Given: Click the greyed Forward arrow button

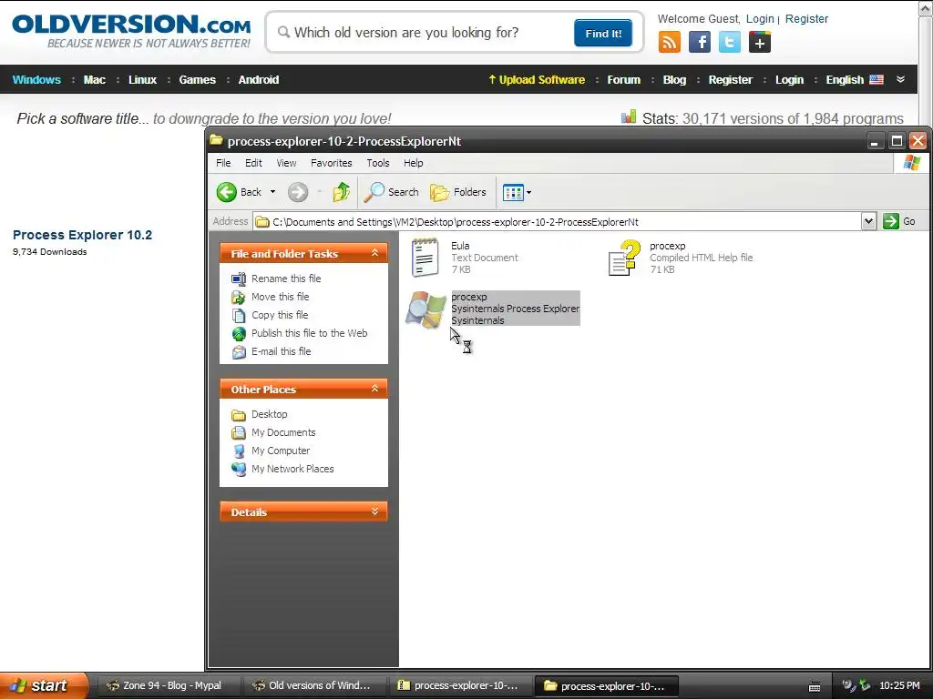Looking at the screenshot, I should [298, 192].
